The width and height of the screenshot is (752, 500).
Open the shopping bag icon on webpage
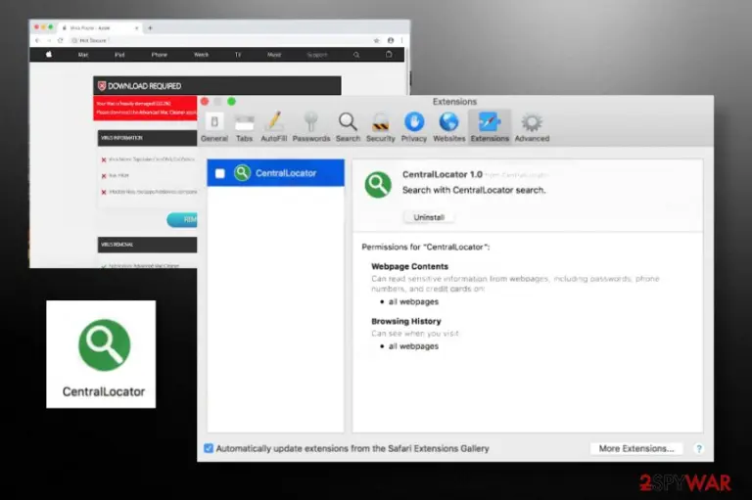click(389, 54)
